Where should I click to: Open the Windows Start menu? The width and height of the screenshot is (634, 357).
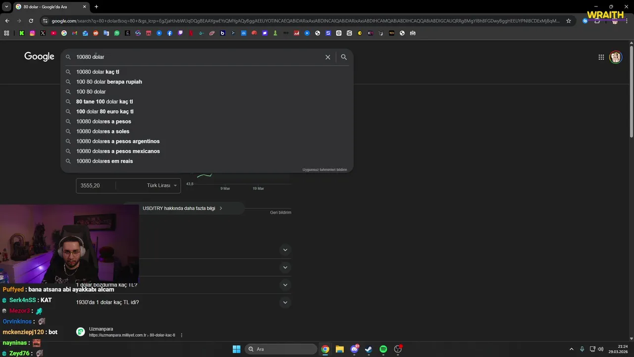(236, 349)
